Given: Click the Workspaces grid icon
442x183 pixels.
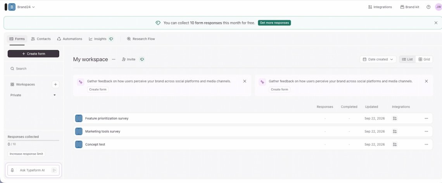Looking at the screenshot, I should coord(12,84).
